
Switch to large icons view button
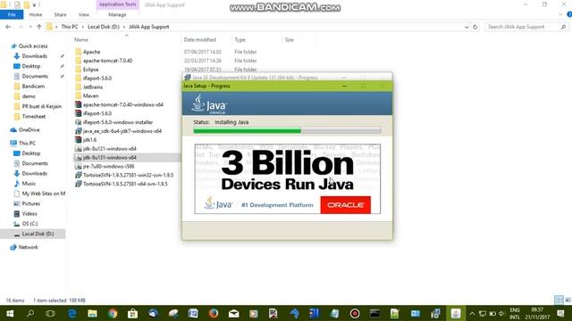tap(568, 300)
